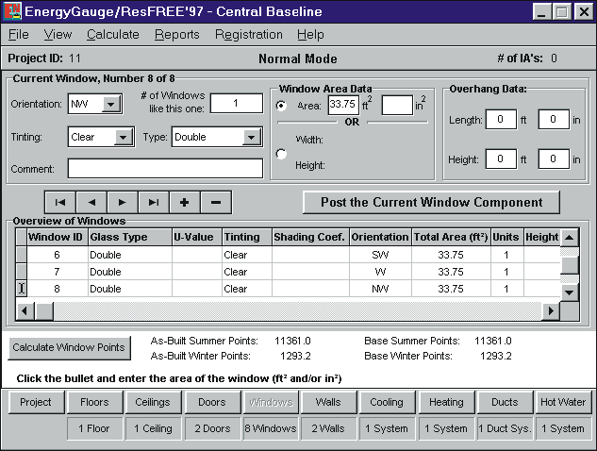Switch to the Ceilings section
This screenshot has height=451, width=597.
[153, 402]
